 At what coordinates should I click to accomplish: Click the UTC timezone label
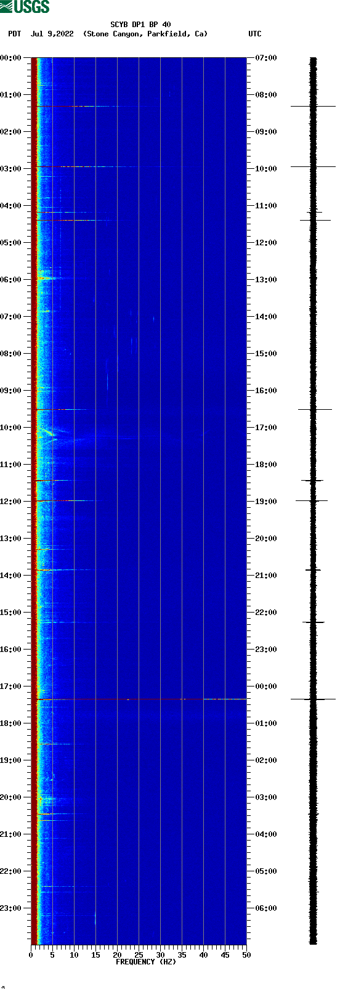point(255,34)
